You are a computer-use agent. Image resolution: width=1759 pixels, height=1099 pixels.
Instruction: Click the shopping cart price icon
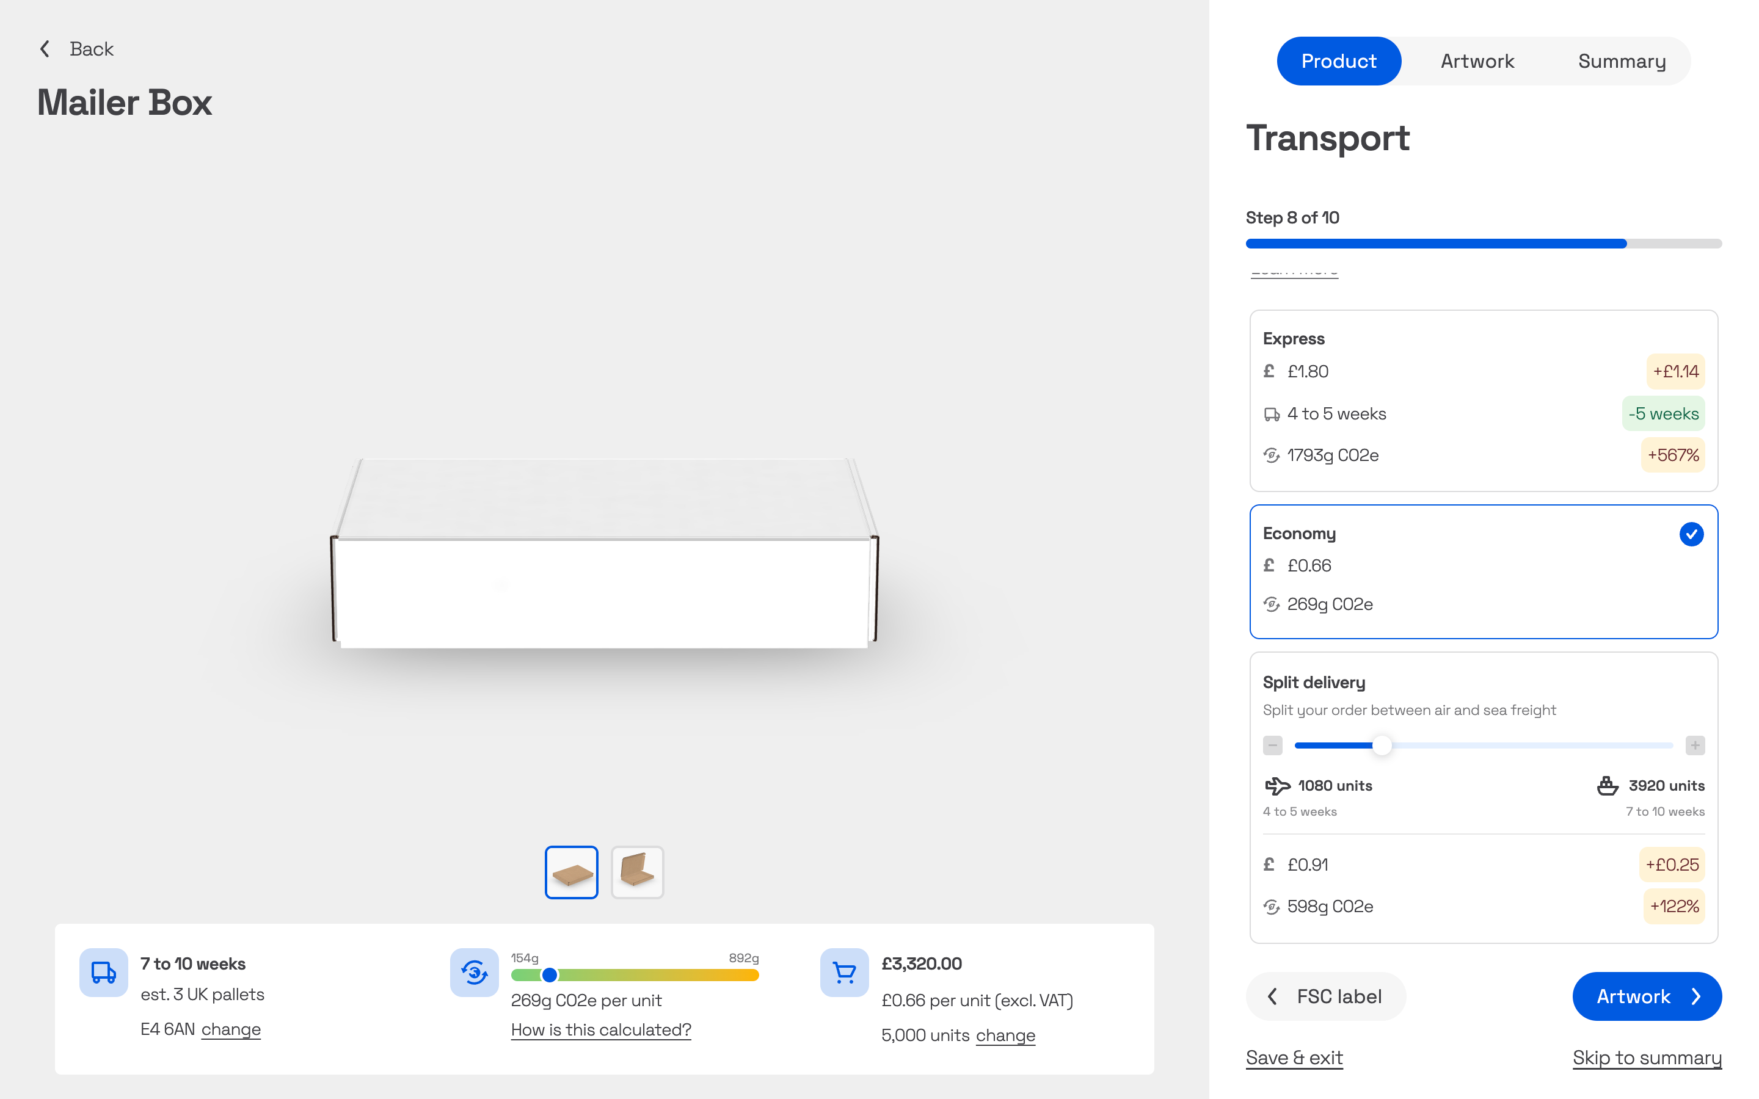[x=844, y=972]
